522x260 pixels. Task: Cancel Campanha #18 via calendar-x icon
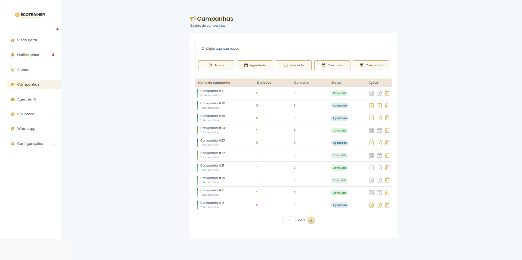coord(379,205)
